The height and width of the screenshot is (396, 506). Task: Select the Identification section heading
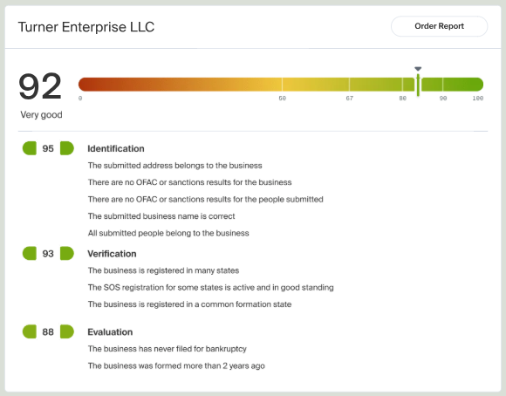point(116,148)
